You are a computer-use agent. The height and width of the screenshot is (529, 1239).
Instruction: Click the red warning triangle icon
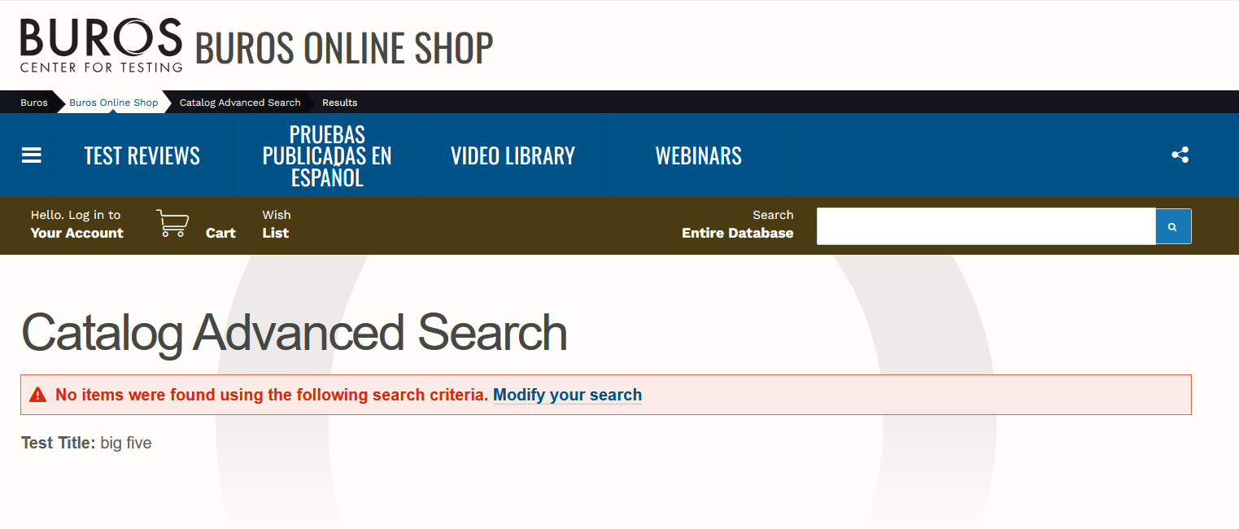37,395
